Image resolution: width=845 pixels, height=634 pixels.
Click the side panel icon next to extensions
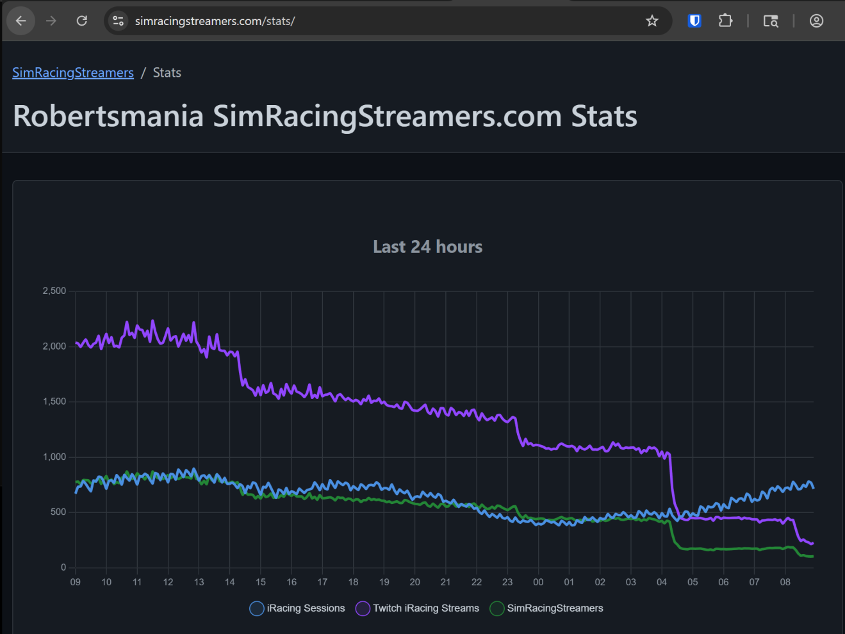771,20
